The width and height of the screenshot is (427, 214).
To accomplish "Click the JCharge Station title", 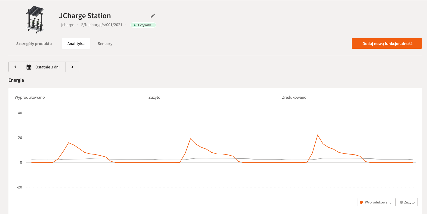I will 85,16.
